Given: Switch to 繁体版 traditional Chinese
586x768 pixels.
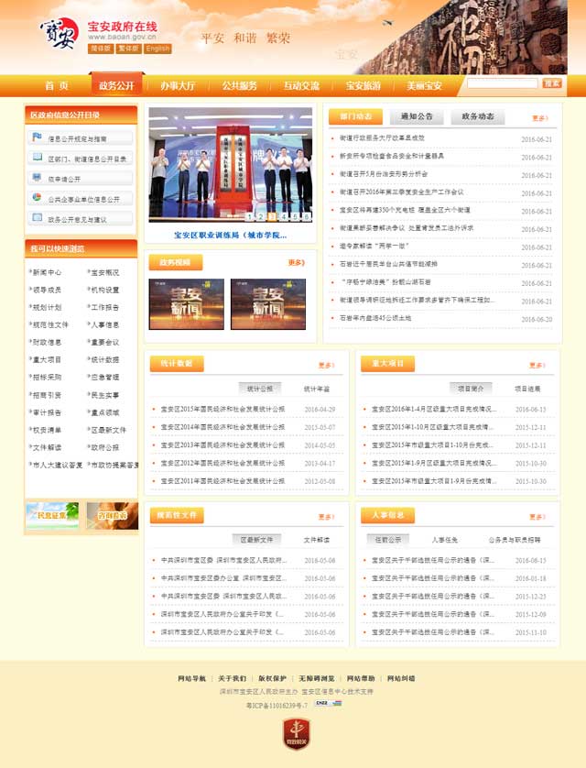Looking at the screenshot, I should [128, 49].
